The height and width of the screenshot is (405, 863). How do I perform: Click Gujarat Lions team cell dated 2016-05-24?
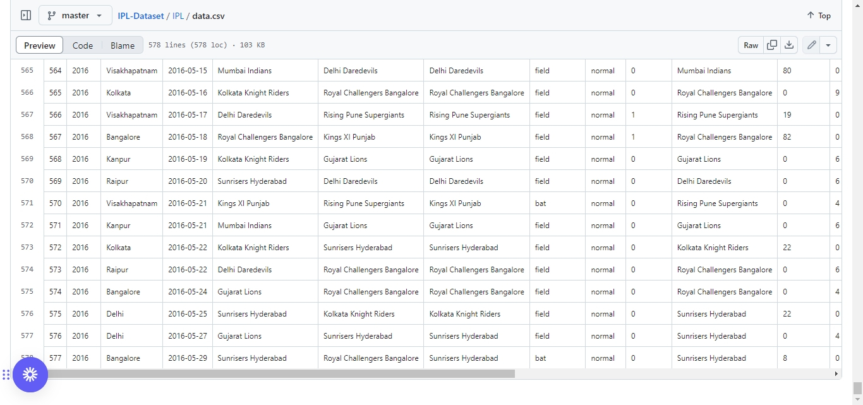(x=265, y=292)
